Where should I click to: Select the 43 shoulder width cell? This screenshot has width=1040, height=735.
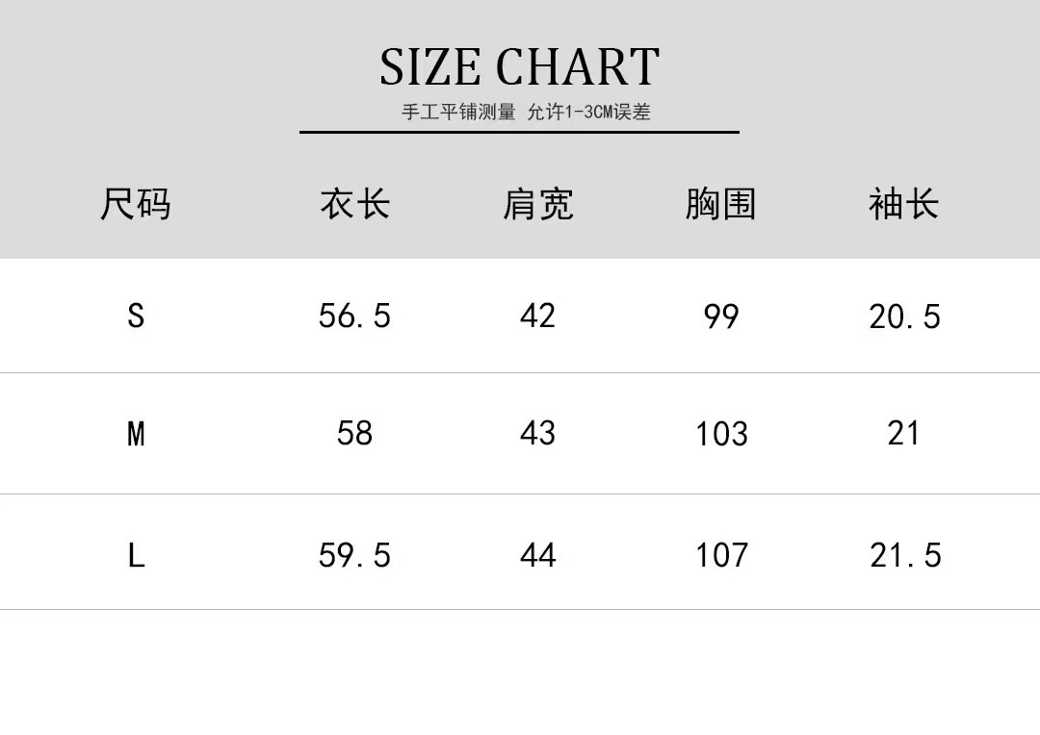pyautogui.click(x=537, y=434)
